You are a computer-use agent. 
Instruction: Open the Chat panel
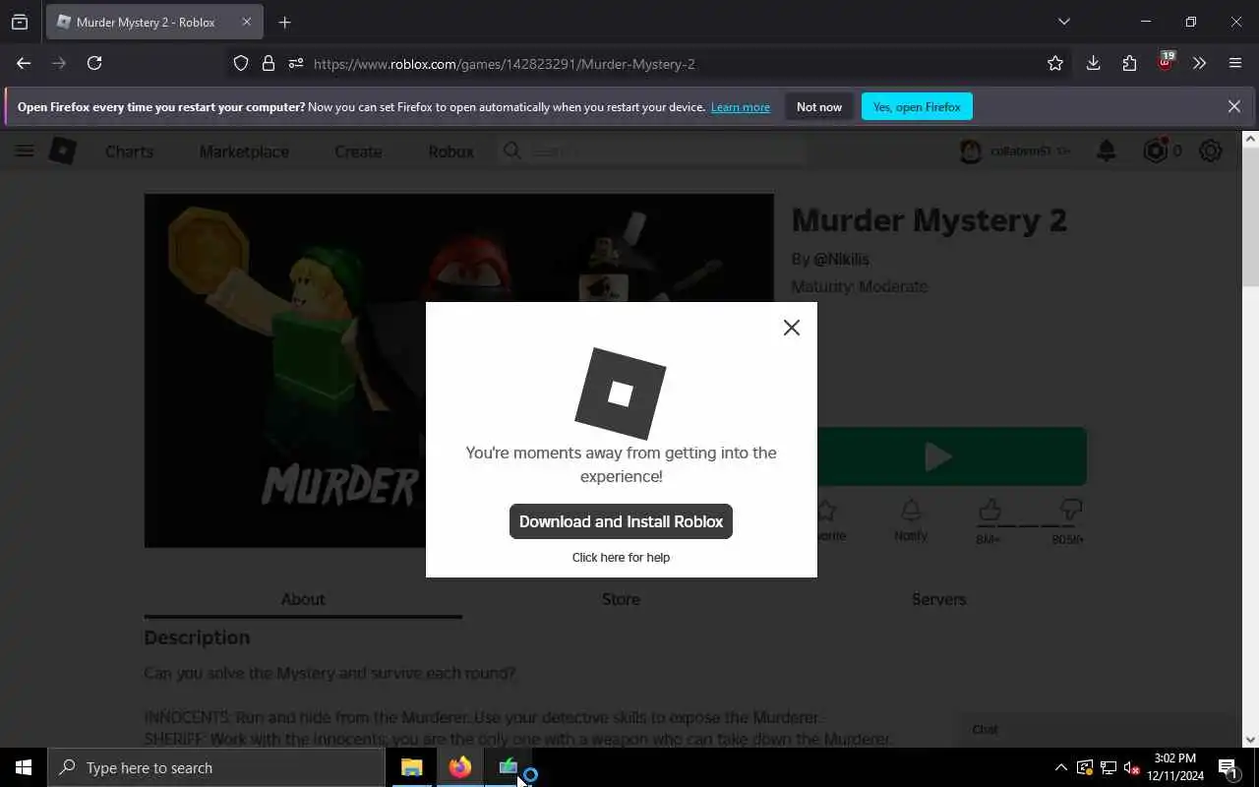point(1098,729)
